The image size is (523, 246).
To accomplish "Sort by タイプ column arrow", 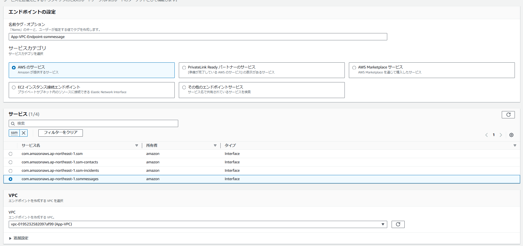I will click(x=515, y=145).
